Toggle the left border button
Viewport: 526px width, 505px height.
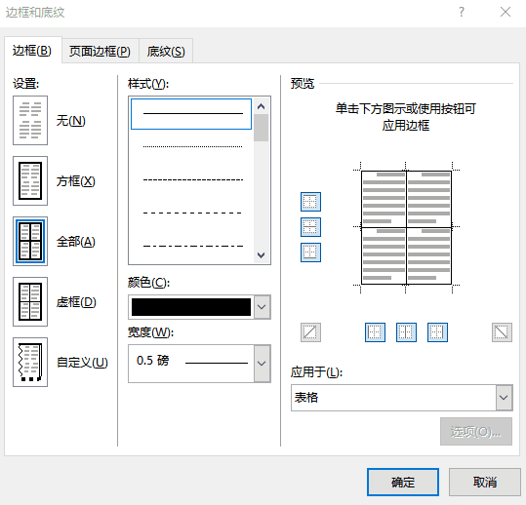pos(375,332)
